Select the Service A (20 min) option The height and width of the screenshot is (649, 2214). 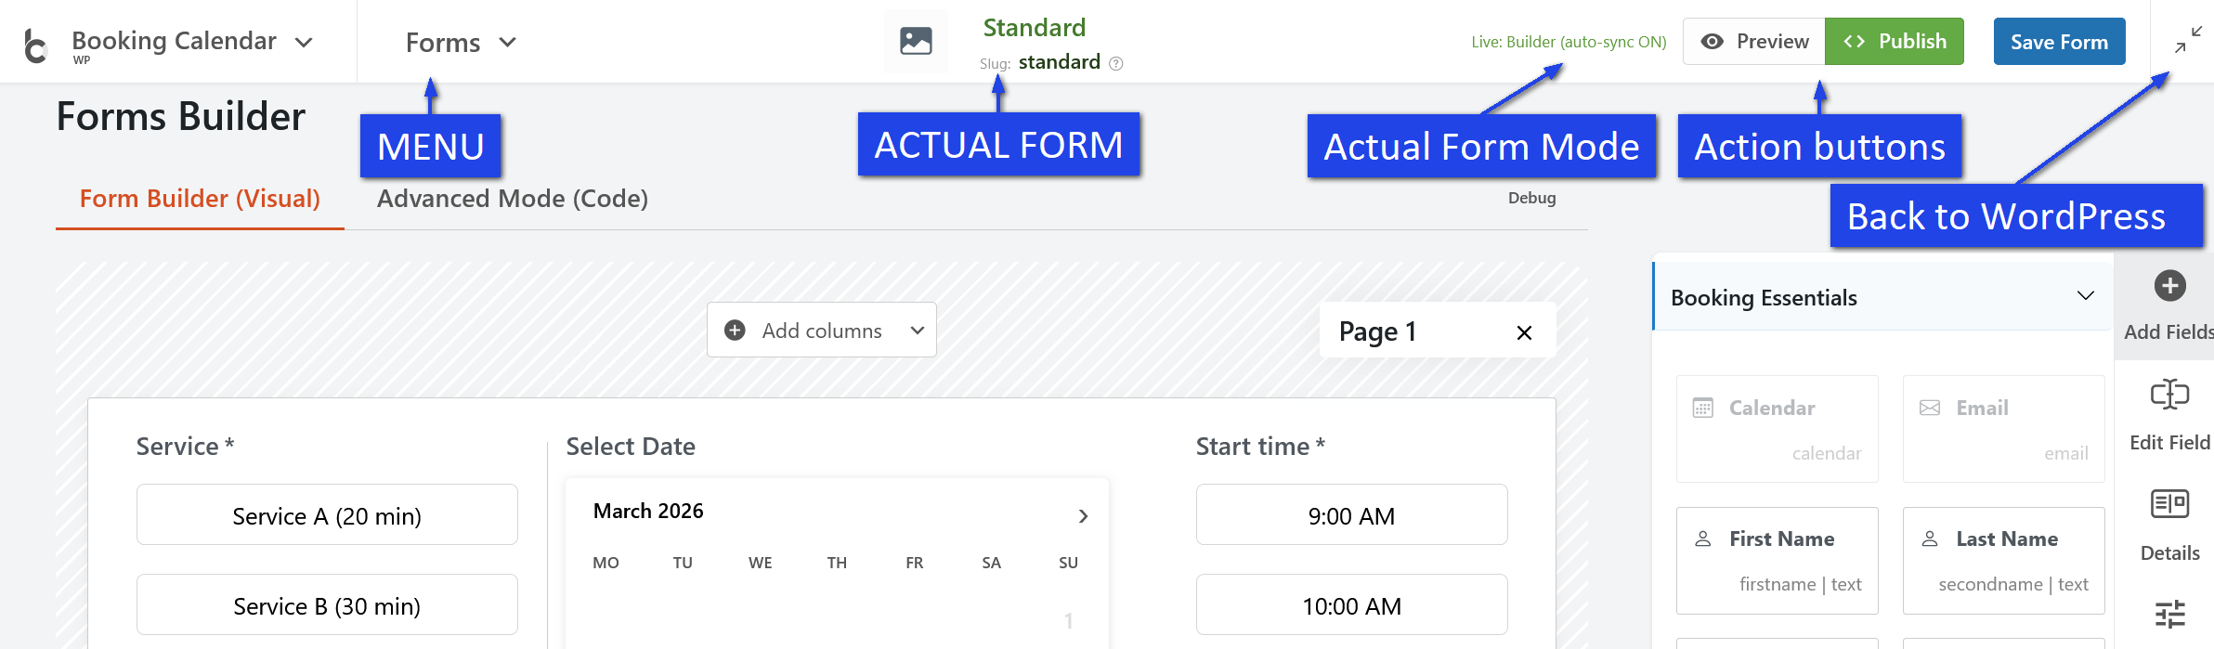point(327,515)
